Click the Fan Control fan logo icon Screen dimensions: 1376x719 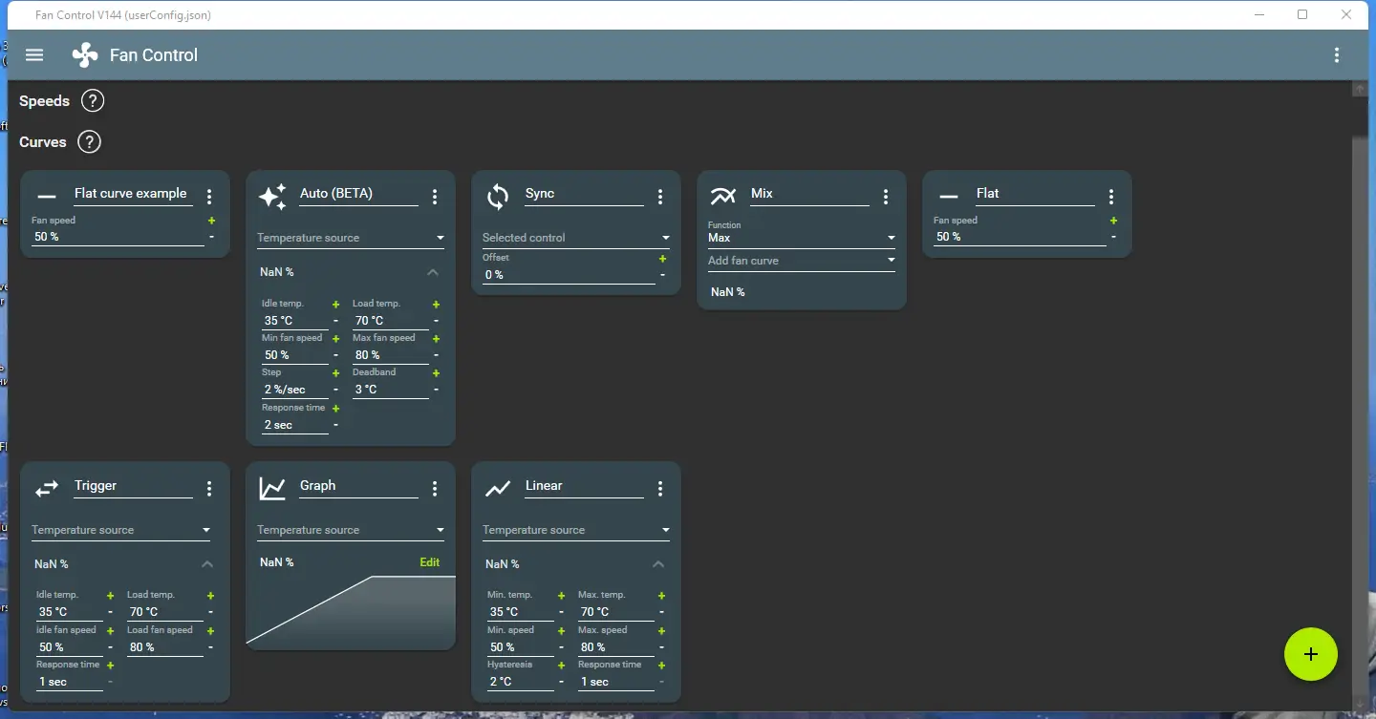click(85, 55)
